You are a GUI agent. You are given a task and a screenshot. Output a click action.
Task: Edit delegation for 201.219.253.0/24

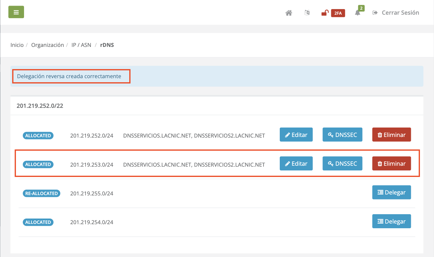coord(296,164)
